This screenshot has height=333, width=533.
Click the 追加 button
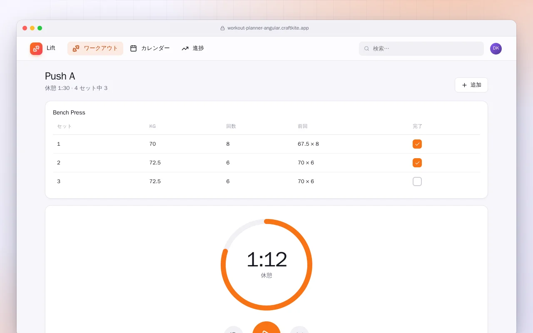click(x=471, y=85)
